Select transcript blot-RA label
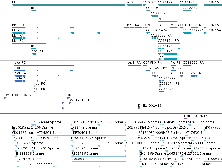Image resolution: width=222 pixels, height=168 pixels. [x=18, y=36]
